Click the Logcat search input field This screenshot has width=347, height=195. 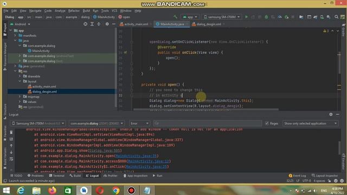pyautogui.click(x=208, y=123)
